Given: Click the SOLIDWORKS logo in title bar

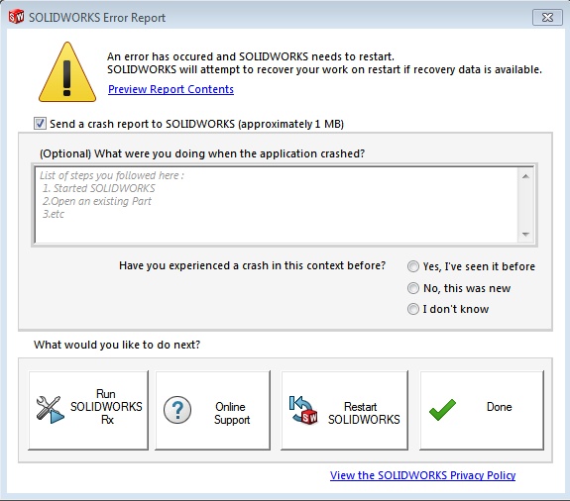Looking at the screenshot, I should tap(16, 17).
